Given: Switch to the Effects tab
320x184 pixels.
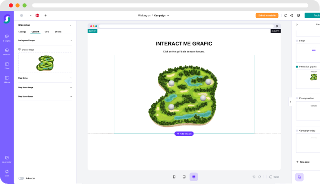Looking at the screenshot, I should pos(58,32).
